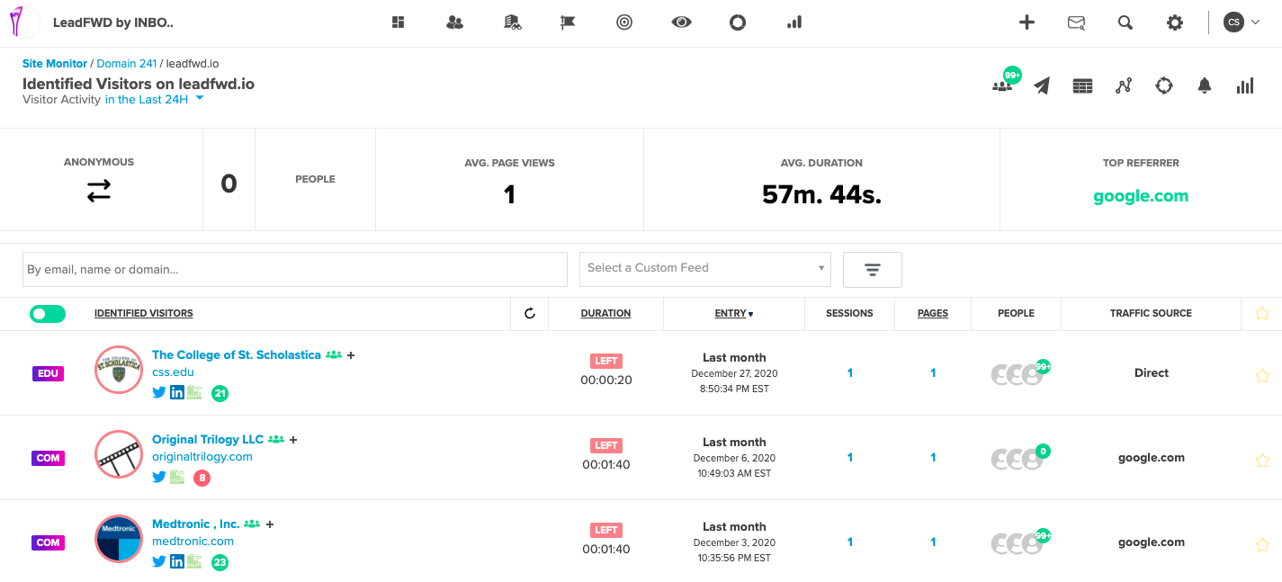The width and height of the screenshot is (1282, 582).
Task: Click the Original Trilogy film logo thumbnail
Action: click(119, 453)
